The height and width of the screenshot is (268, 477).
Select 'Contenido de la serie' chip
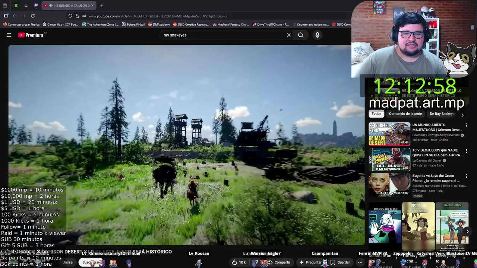(405, 114)
